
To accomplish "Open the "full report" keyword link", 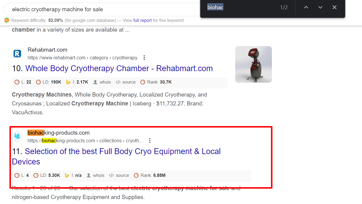I will click(142, 20).
